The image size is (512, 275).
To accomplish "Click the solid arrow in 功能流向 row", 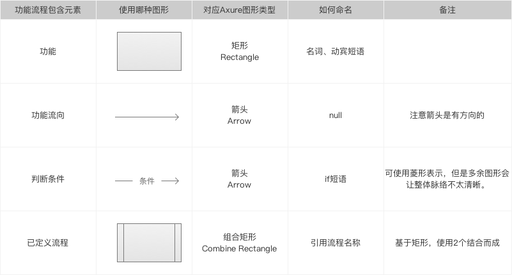I will pos(147,117).
